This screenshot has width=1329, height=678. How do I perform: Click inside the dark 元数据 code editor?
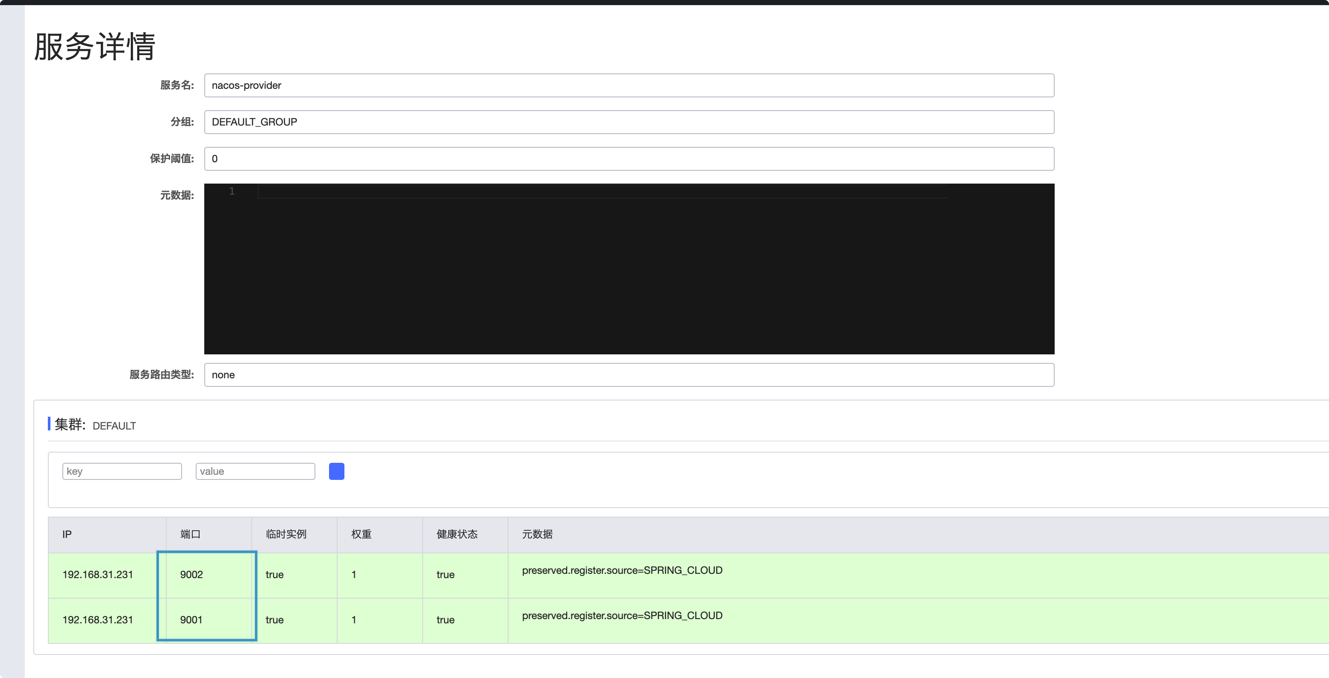pos(628,268)
